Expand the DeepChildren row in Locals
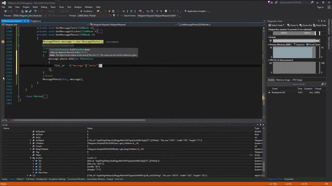The height and width of the screenshot is (186, 332). pos(30,149)
